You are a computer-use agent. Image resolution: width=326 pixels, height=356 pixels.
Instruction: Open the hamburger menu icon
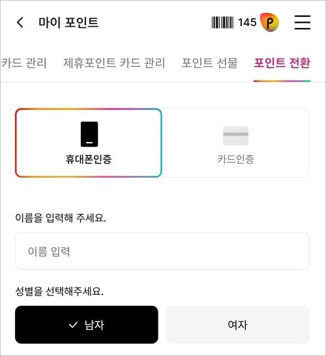click(x=303, y=22)
